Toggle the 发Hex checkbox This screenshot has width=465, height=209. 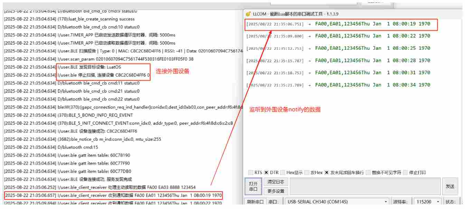point(307,172)
